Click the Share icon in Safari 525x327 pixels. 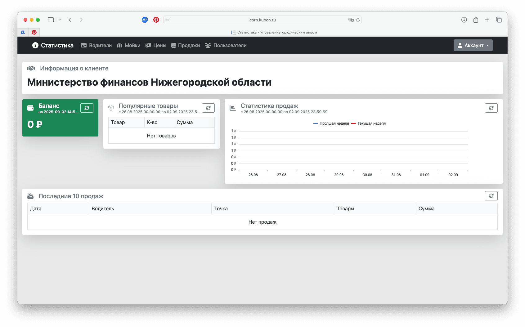[476, 20]
